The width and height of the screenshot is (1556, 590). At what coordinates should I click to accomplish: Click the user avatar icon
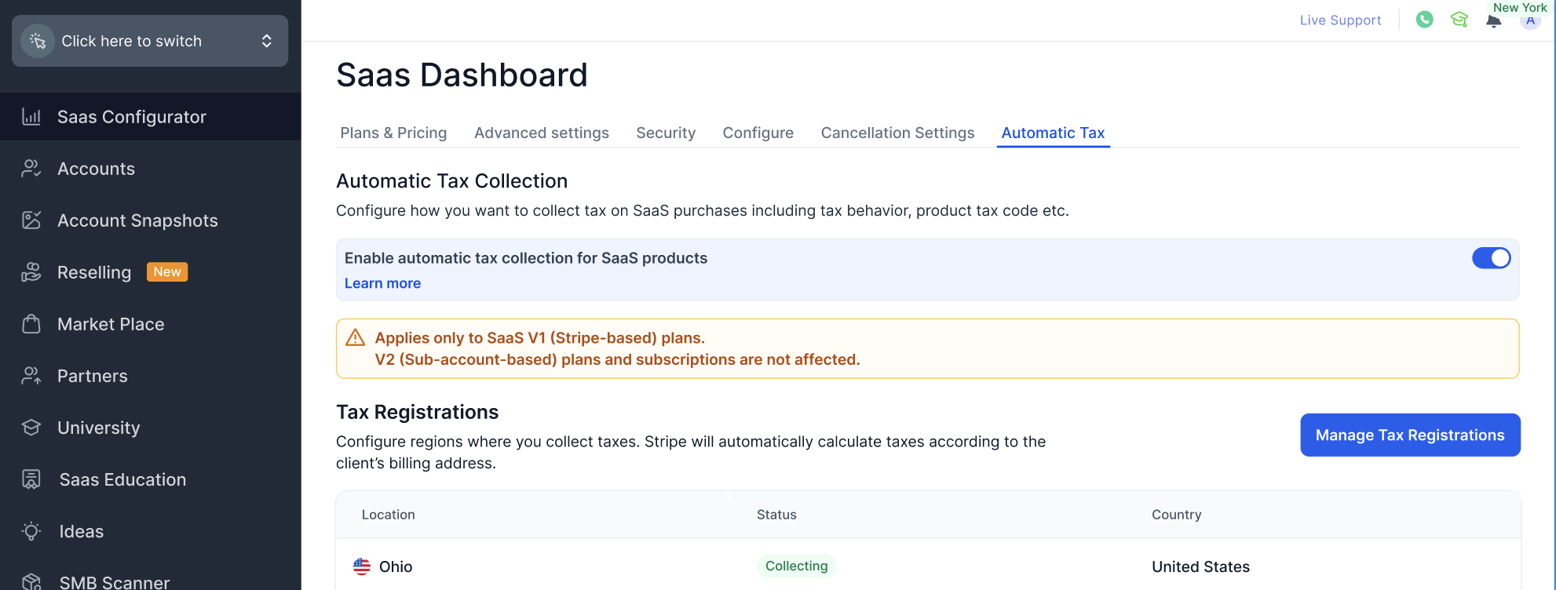(1530, 21)
